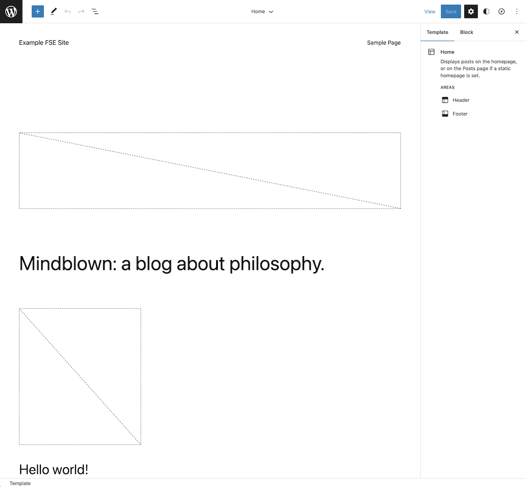Viewport: 526px width, 487px height.
Task: Switch to the Block tab
Action: (x=466, y=32)
